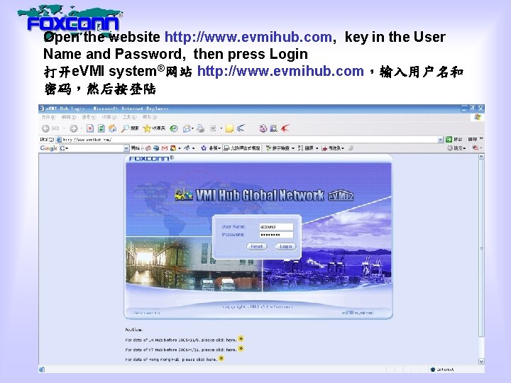
Task: Click the blue square icon beside purple one
Action: (274, 129)
